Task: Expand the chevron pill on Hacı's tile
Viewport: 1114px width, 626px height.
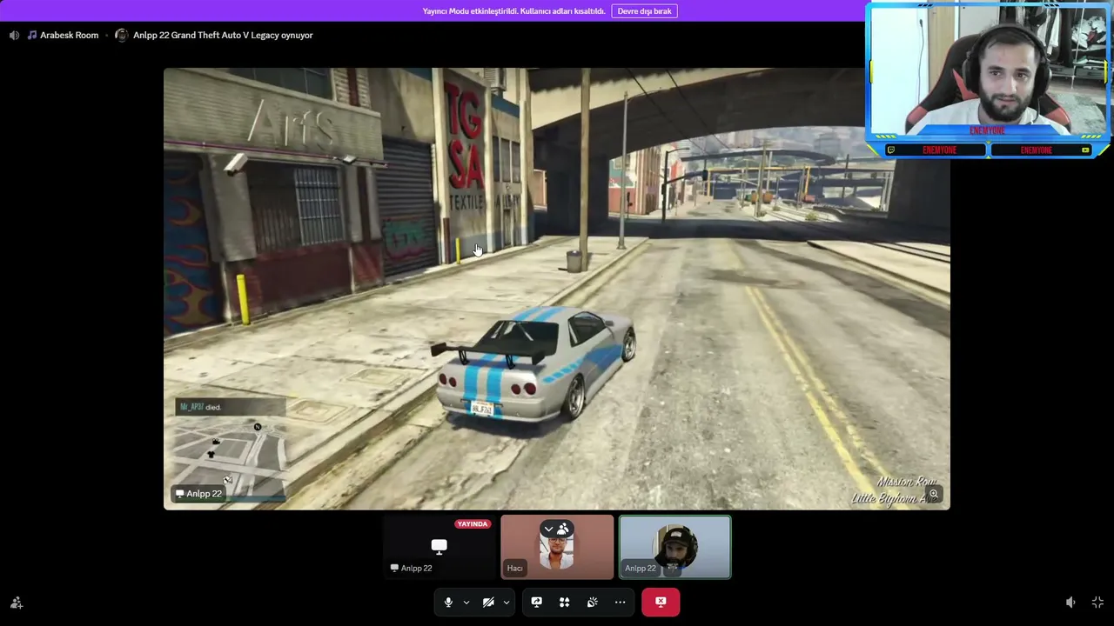Action: click(556, 529)
